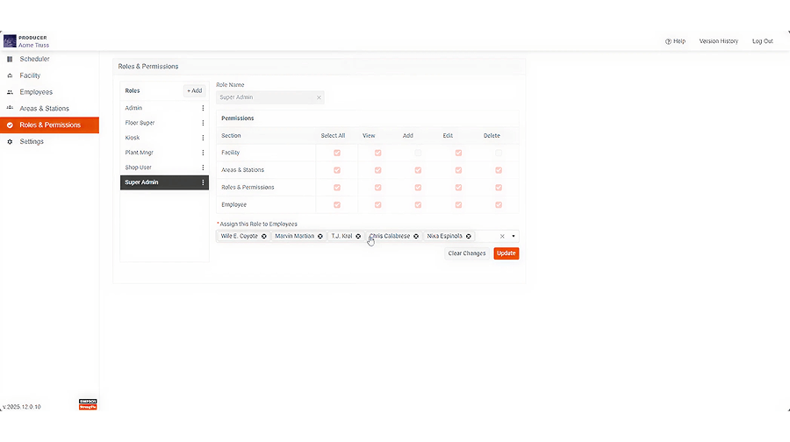The width and height of the screenshot is (790, 442).
Task: Select the Super Admin role
Action: pyautogui.click(x=164, y=182)
